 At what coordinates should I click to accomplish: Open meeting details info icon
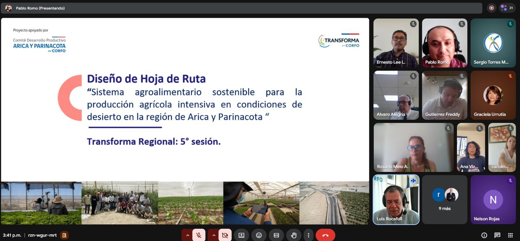tap(484, 235)
